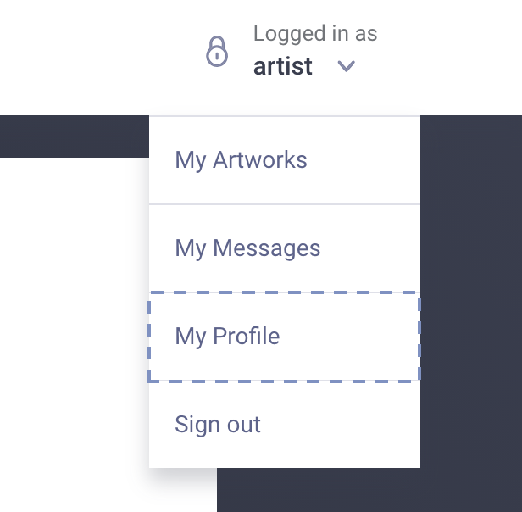This screenshot has width=522, height=512.
Task: Click the white content area left of the menu
Action: 72,322
